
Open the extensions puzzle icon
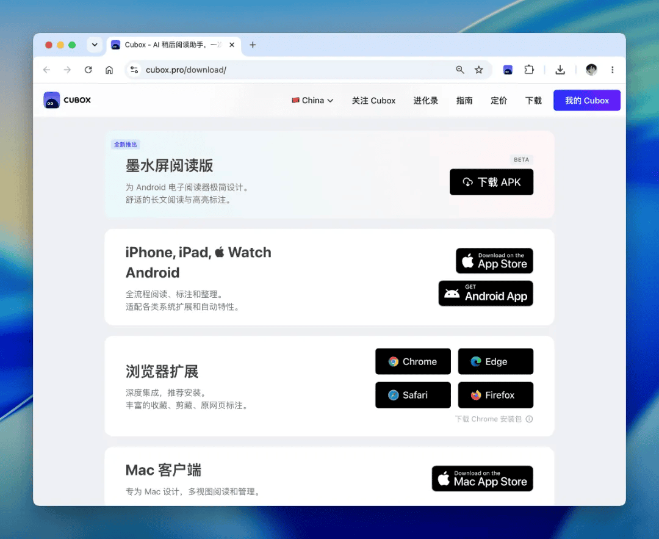tap(529, 70)
